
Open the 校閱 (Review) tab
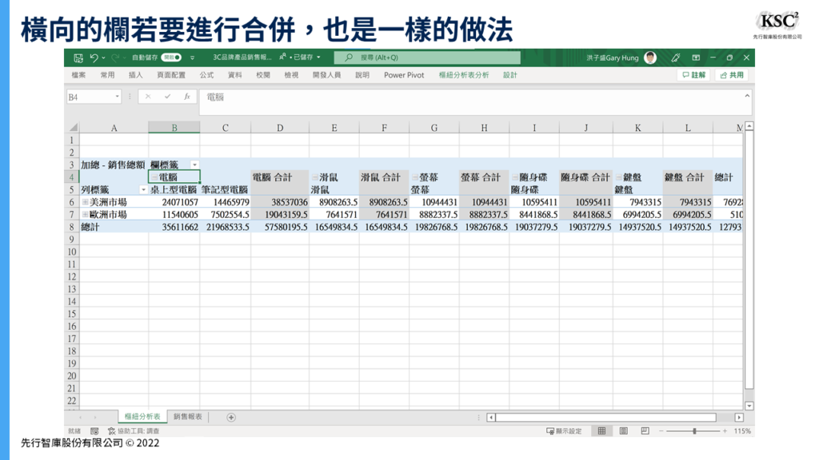coord(262,75)
